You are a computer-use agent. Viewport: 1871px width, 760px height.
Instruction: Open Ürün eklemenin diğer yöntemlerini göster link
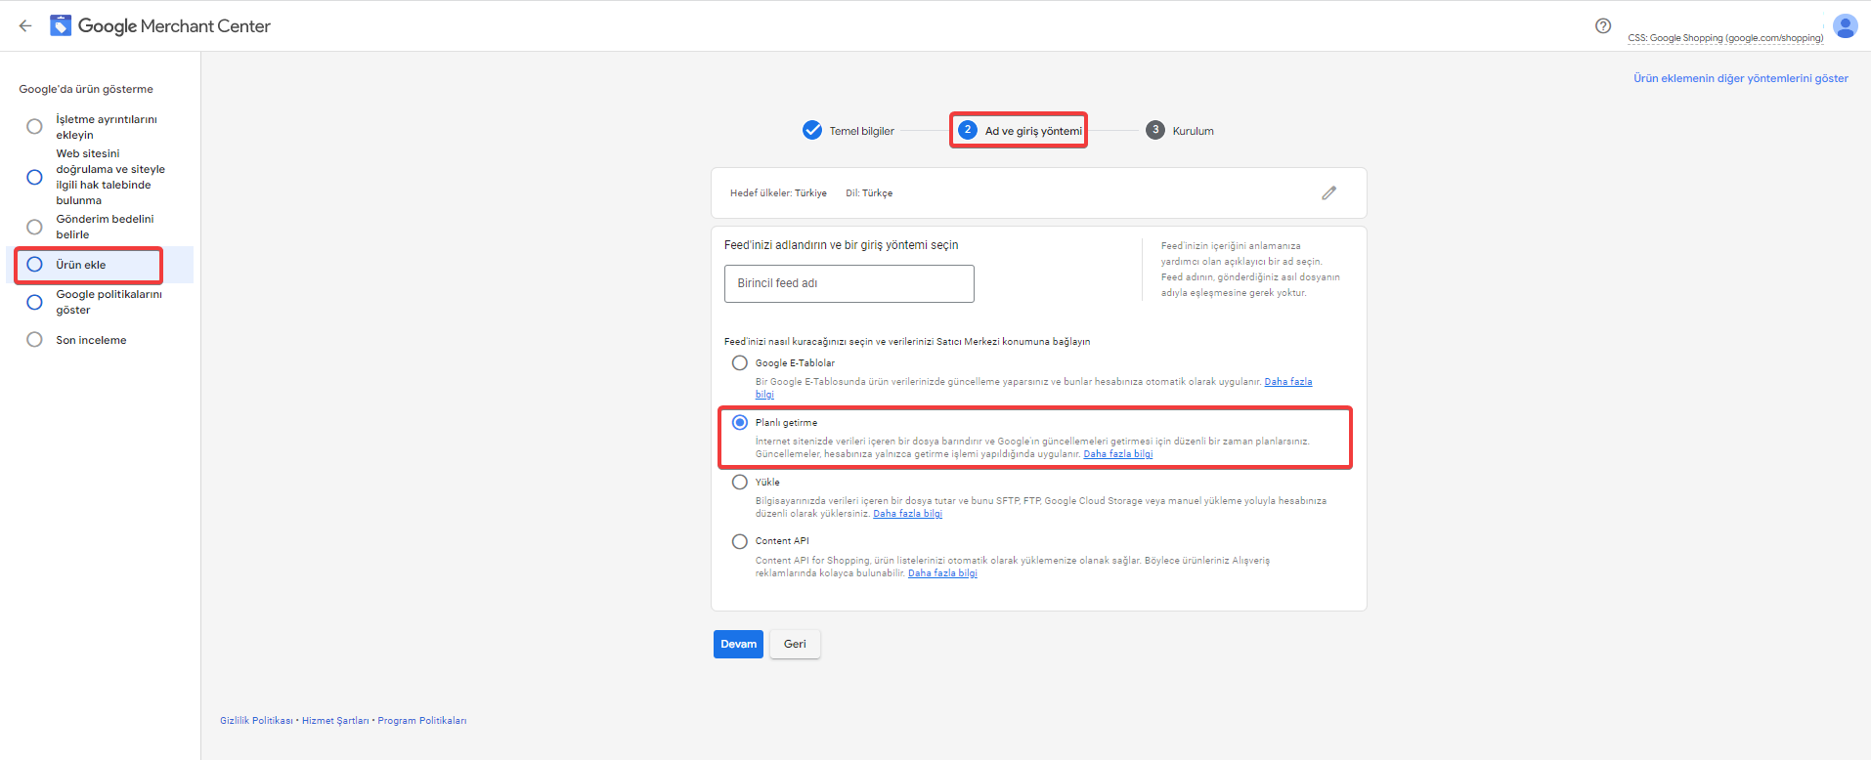[x=1740, y=78]
